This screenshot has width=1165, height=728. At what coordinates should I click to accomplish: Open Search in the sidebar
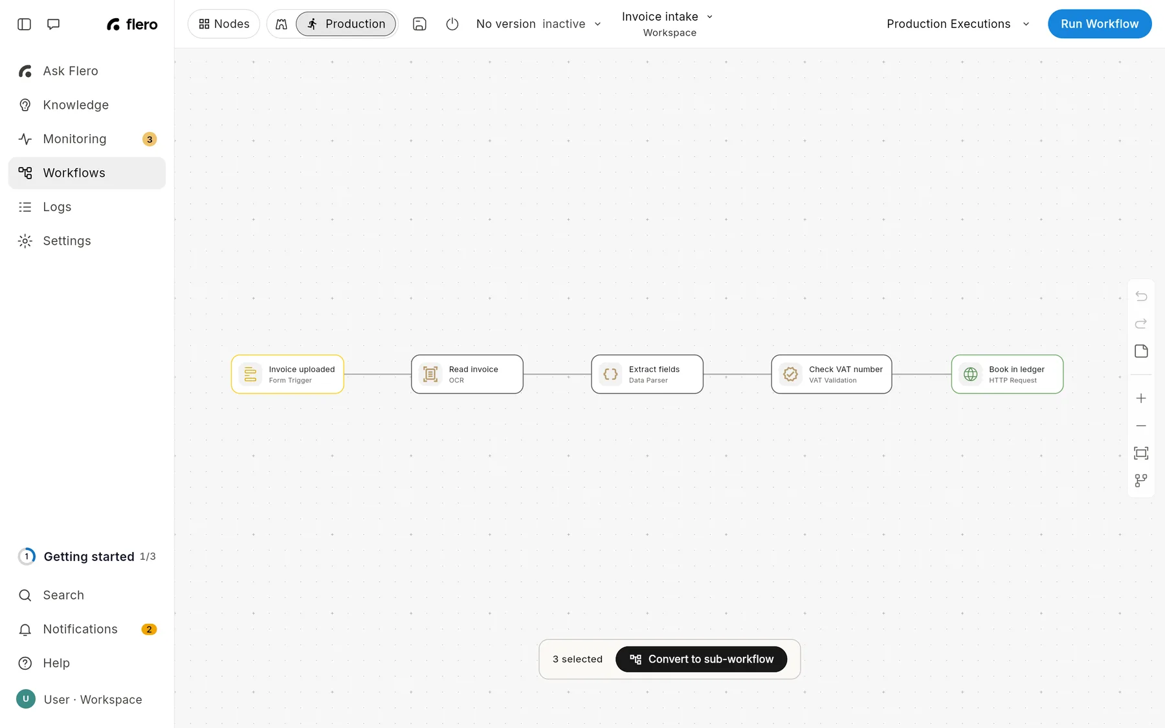[87, 595]
